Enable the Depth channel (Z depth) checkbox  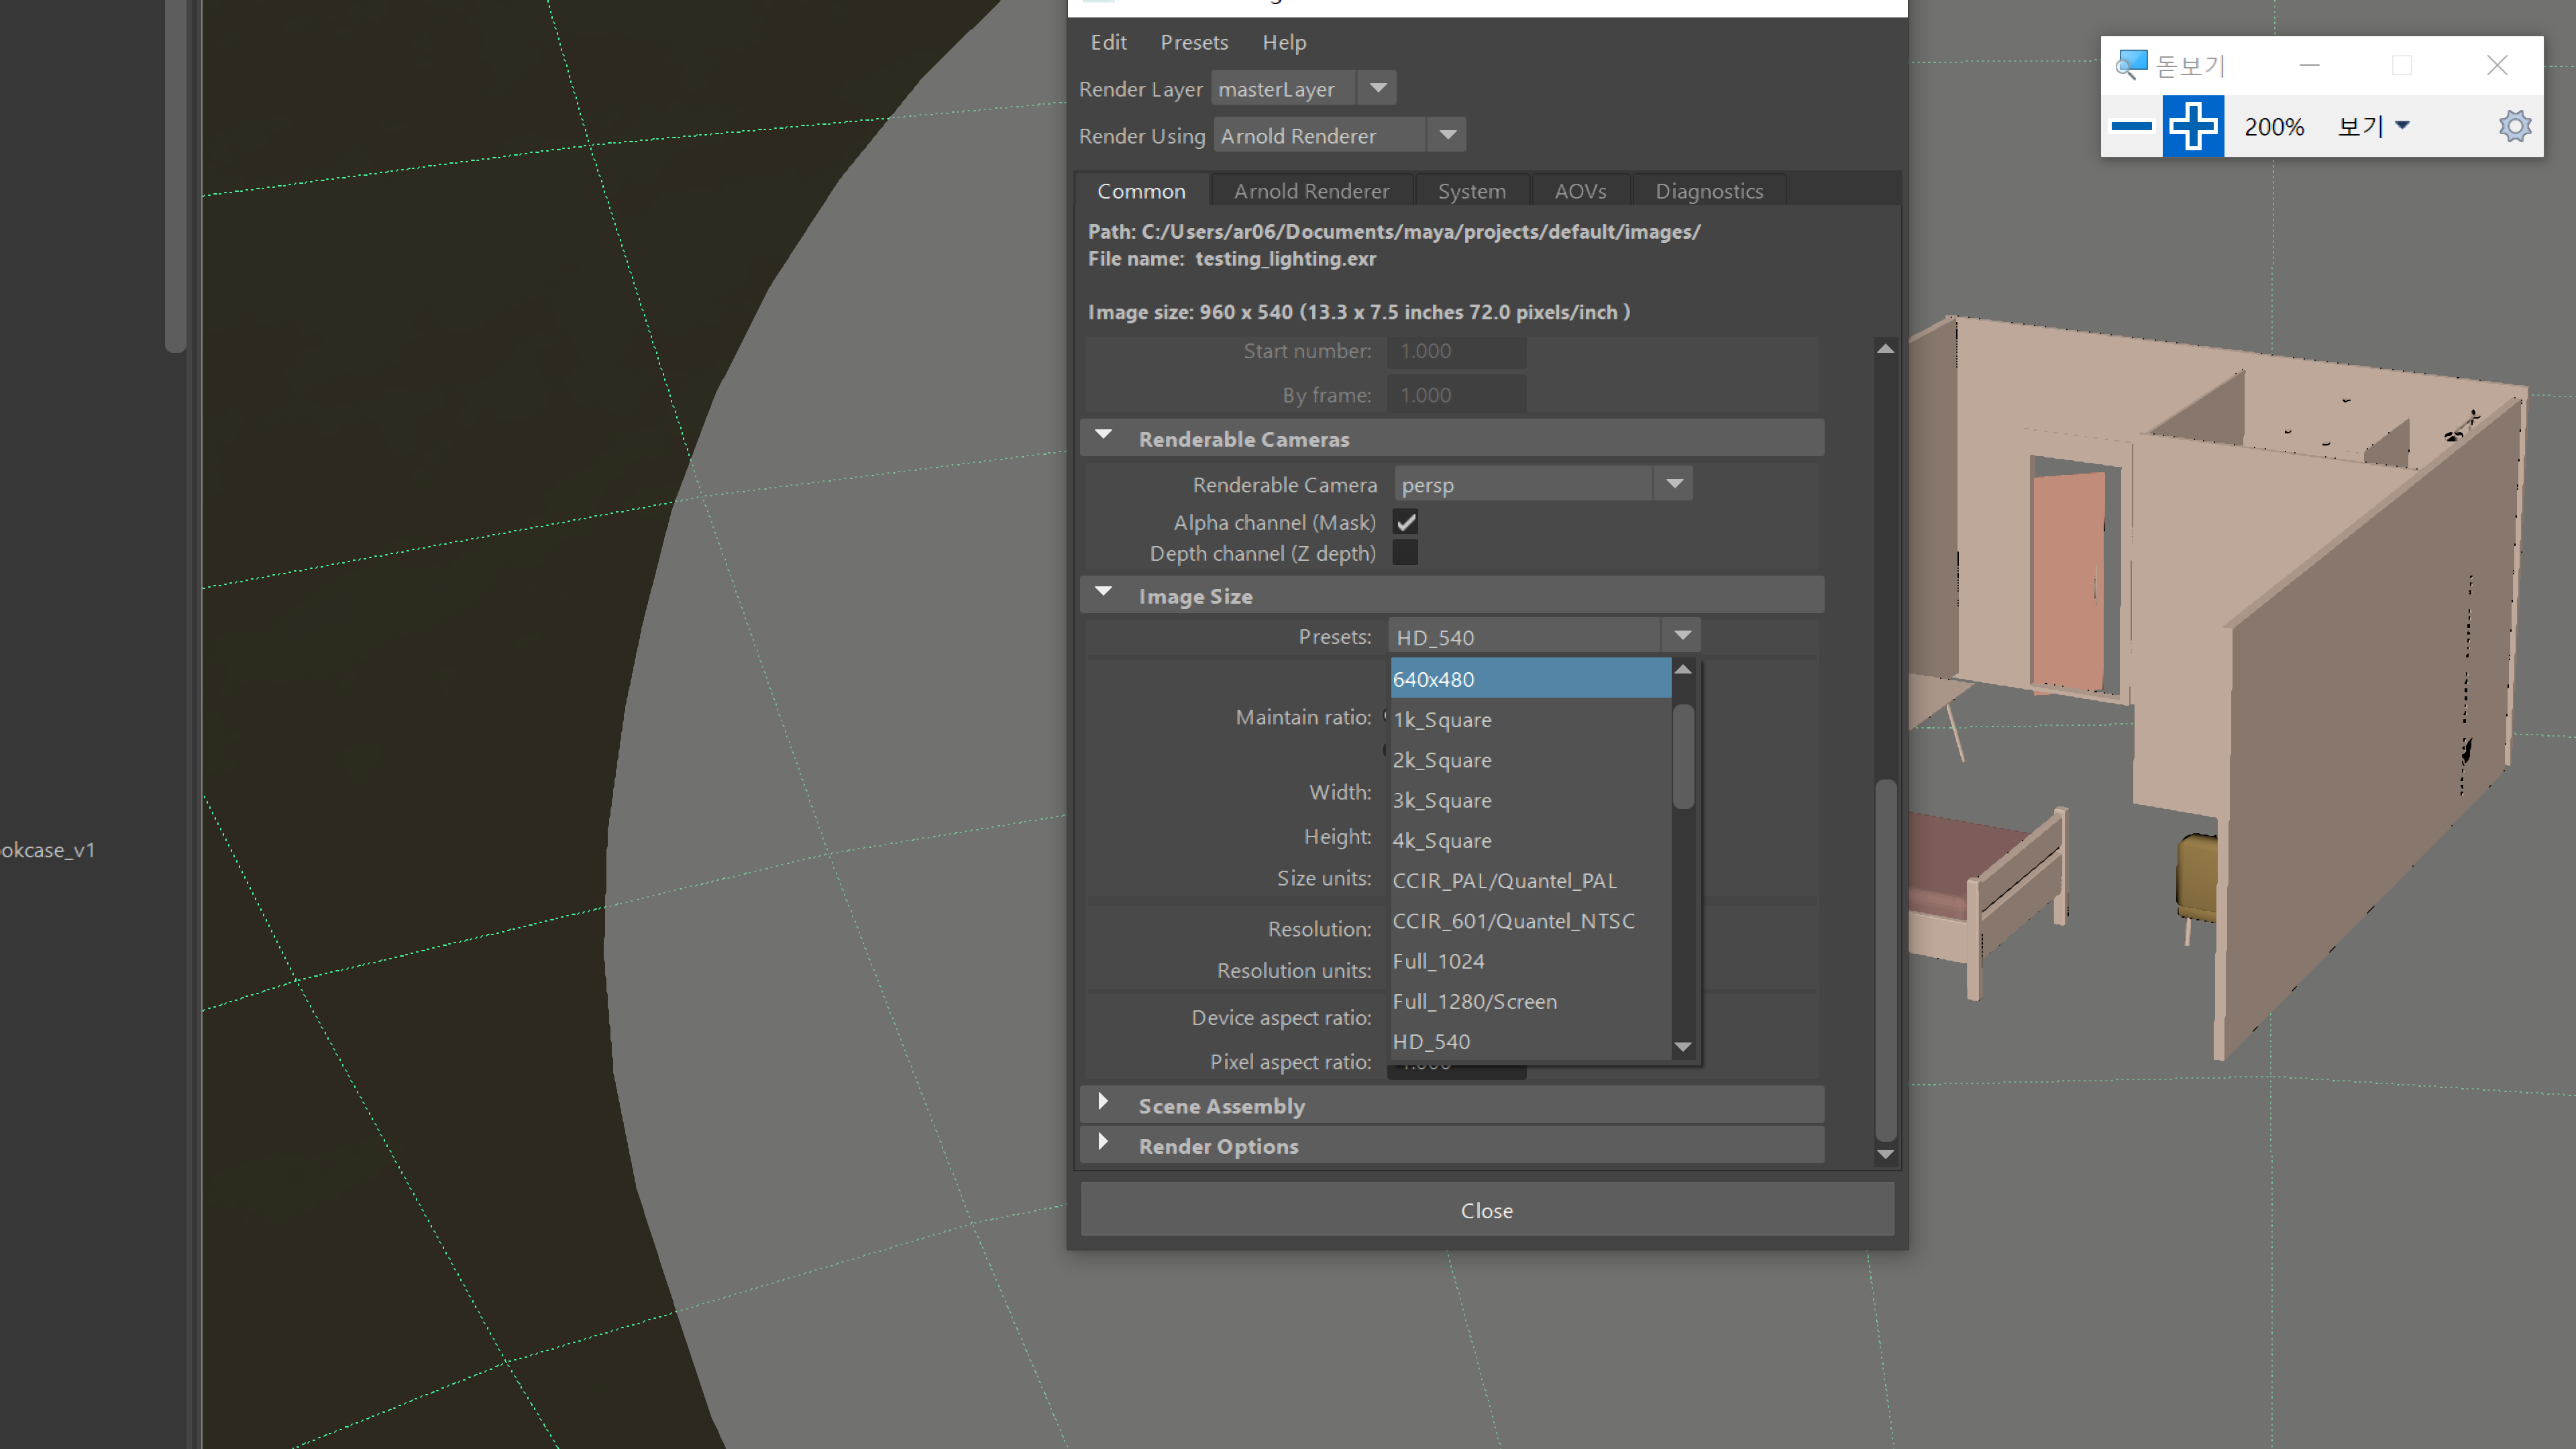(x=1406, y=552)
